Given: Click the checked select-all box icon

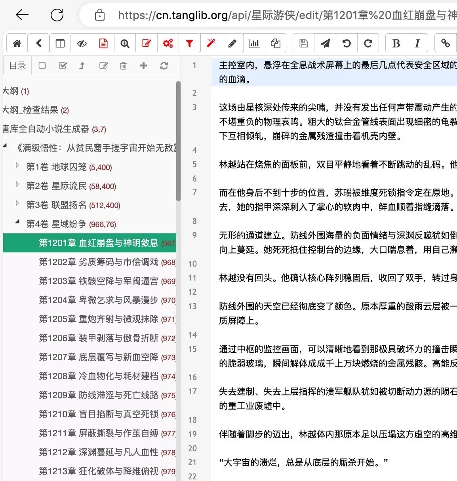Looking at the screenshot, I should tap(63, 66).
